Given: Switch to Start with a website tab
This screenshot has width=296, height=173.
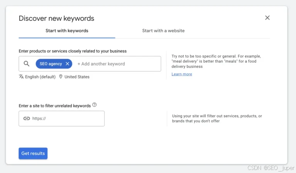Looking at the screenshot, I should coord(163,31).
